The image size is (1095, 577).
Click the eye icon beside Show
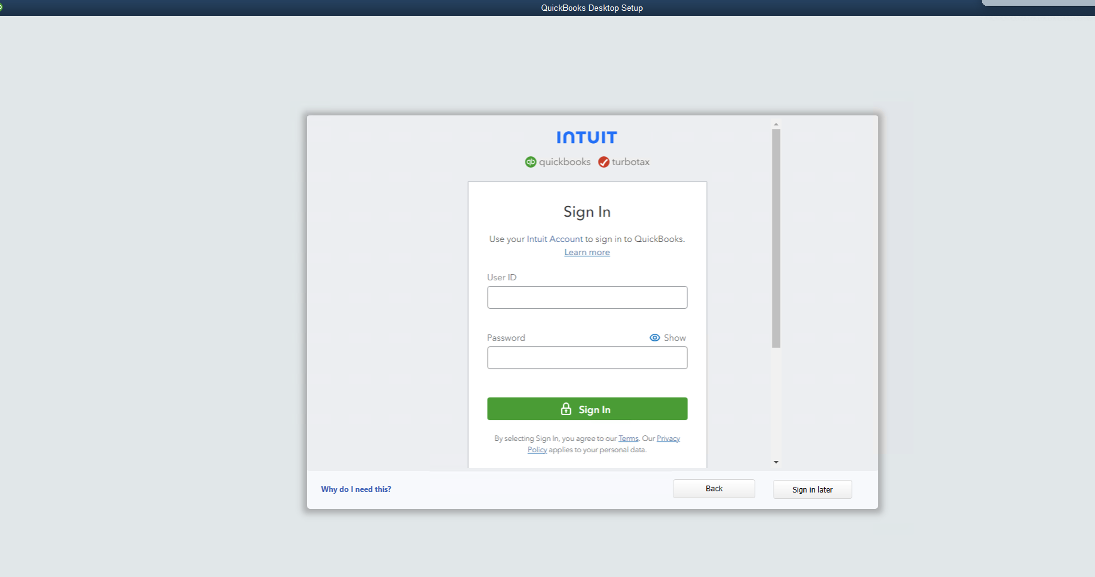coord(655,338)
